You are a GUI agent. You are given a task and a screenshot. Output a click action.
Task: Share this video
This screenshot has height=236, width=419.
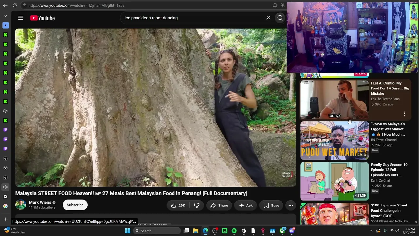tap(219, 205)
